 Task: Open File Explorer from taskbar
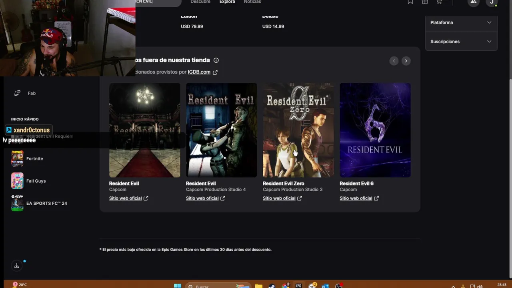(x=259, y=286)
